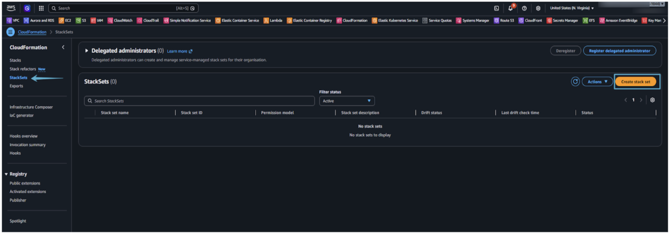670x234 pixels.
Task: Open the region selector N. Virginia
Action: tap(571, 8)
